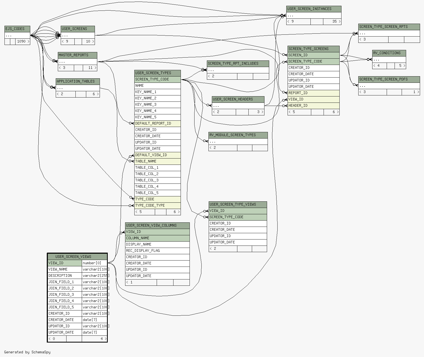424x357 pixels.
Task: Select the collapsed columns ellipsis in USER_SCREEN_HEADERS
Action: point(238,106)
